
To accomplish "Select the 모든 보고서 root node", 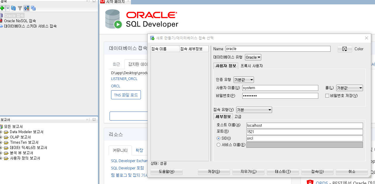I will [13, 126].
